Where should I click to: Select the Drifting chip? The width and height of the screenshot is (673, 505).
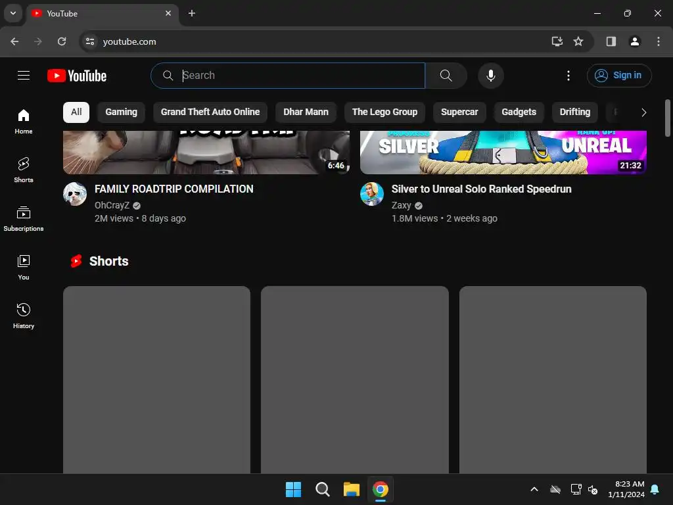(574, 112)
